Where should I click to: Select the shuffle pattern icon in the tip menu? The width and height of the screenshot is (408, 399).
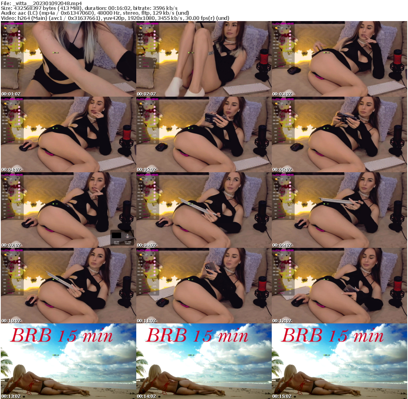[19, 63]
